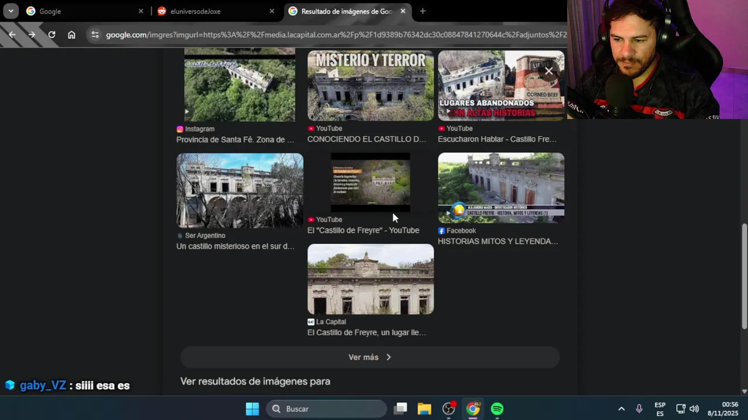Image resolution: width=748 pixels, height=420 pixels.
Task: Open 'Un castillo misterioso en el sur' result
Action: [x=235, y=247]
